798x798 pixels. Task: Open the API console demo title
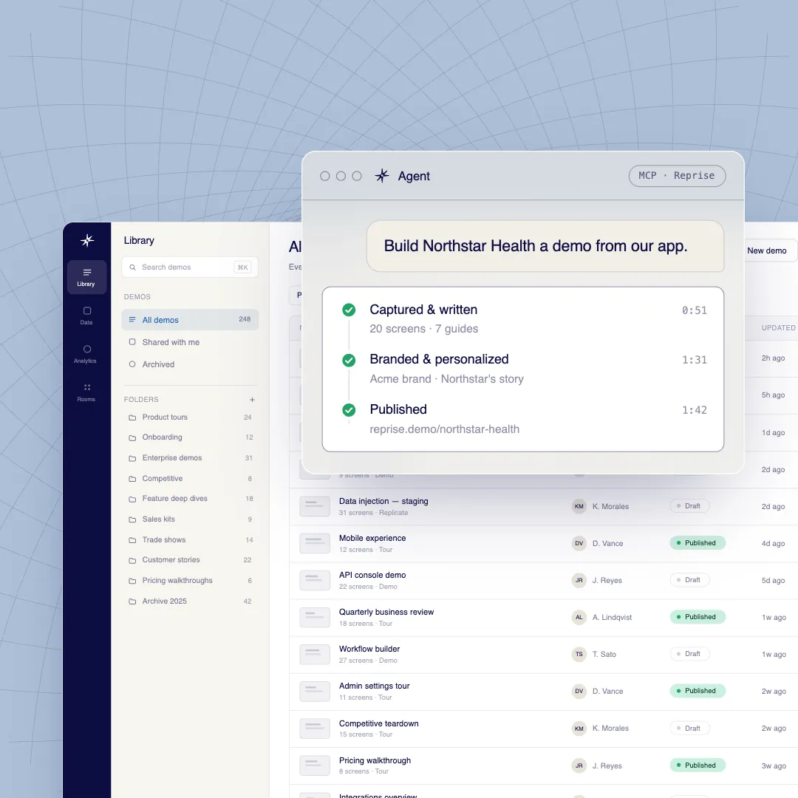[372, 575]
